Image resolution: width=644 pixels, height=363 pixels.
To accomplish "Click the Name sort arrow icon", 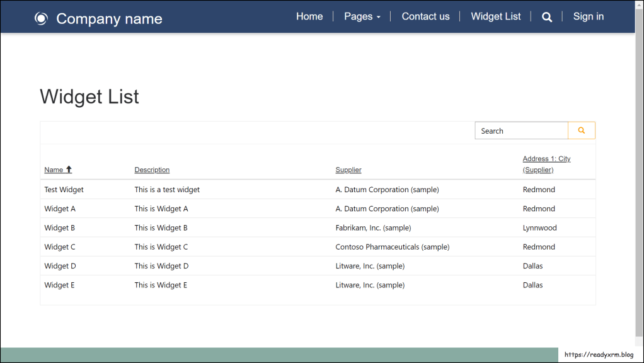I will [x=69, y=170].
